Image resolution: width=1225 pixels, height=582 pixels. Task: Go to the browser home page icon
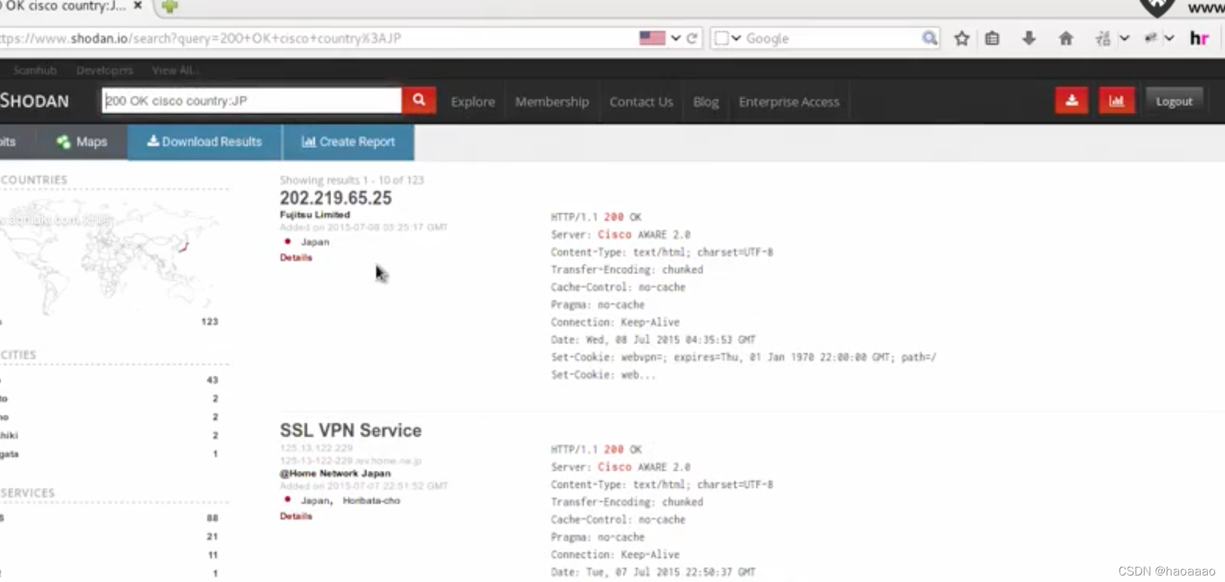[1066, 39]
